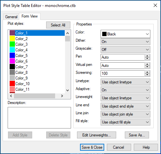Click inside the Description text box
This screenshot has width=161, height=154.
coord(39,118)
